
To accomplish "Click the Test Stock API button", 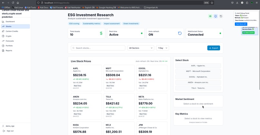I will (241, 24).
